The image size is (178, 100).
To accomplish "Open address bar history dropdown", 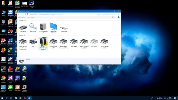I will (x=97, y=14).
